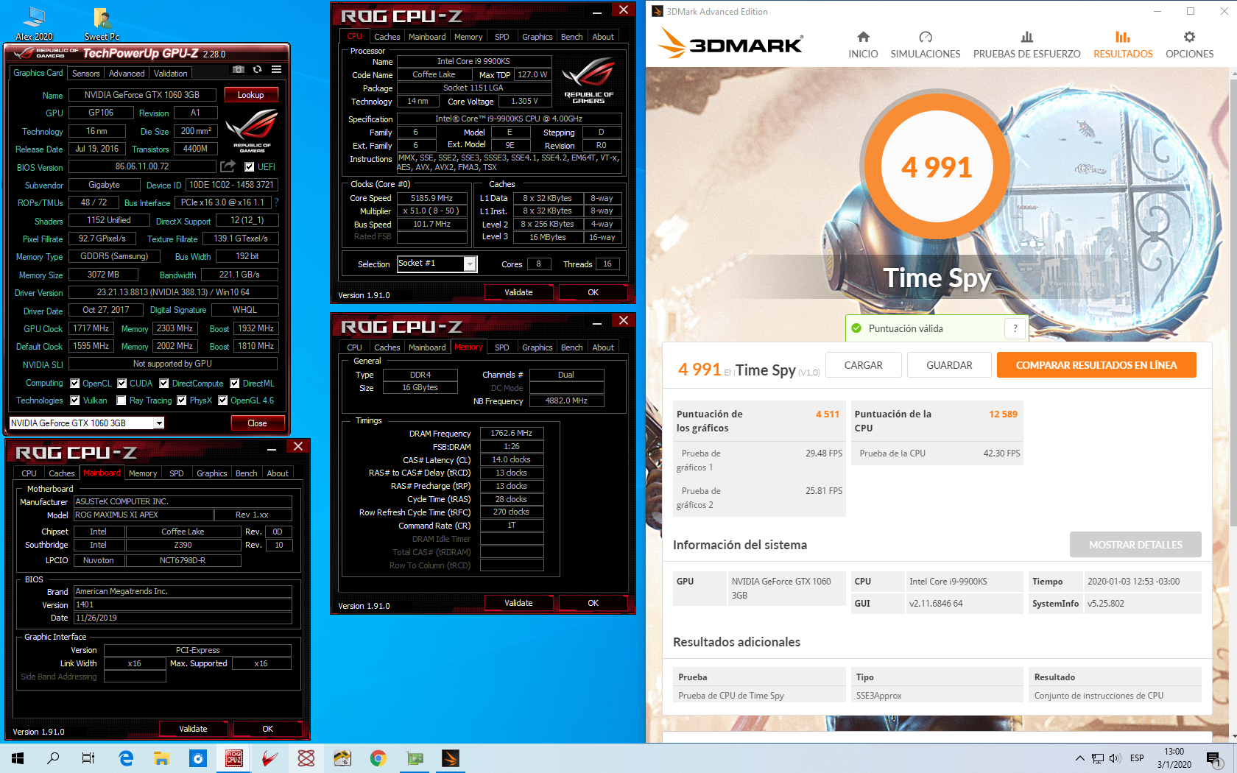Toggle DirectCompute checkbox in GPU-Z

164,384
